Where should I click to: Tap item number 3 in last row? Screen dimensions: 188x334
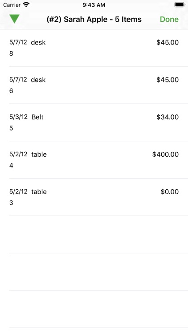tap(11, 203)
